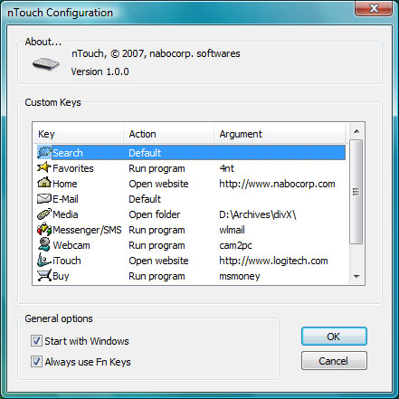Click the Argument column header
The width and height of the screenshot is (399, 399).
pos(280,134)
